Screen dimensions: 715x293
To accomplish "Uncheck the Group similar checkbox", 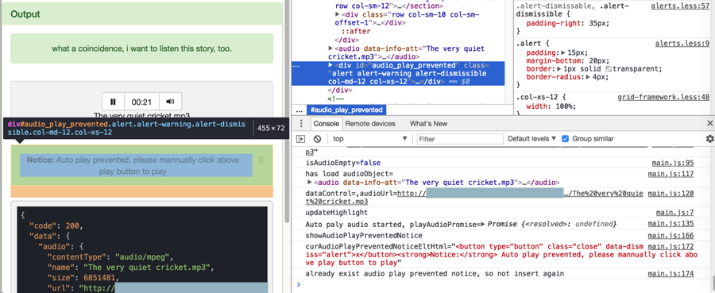I will click(x=566, y=138).
